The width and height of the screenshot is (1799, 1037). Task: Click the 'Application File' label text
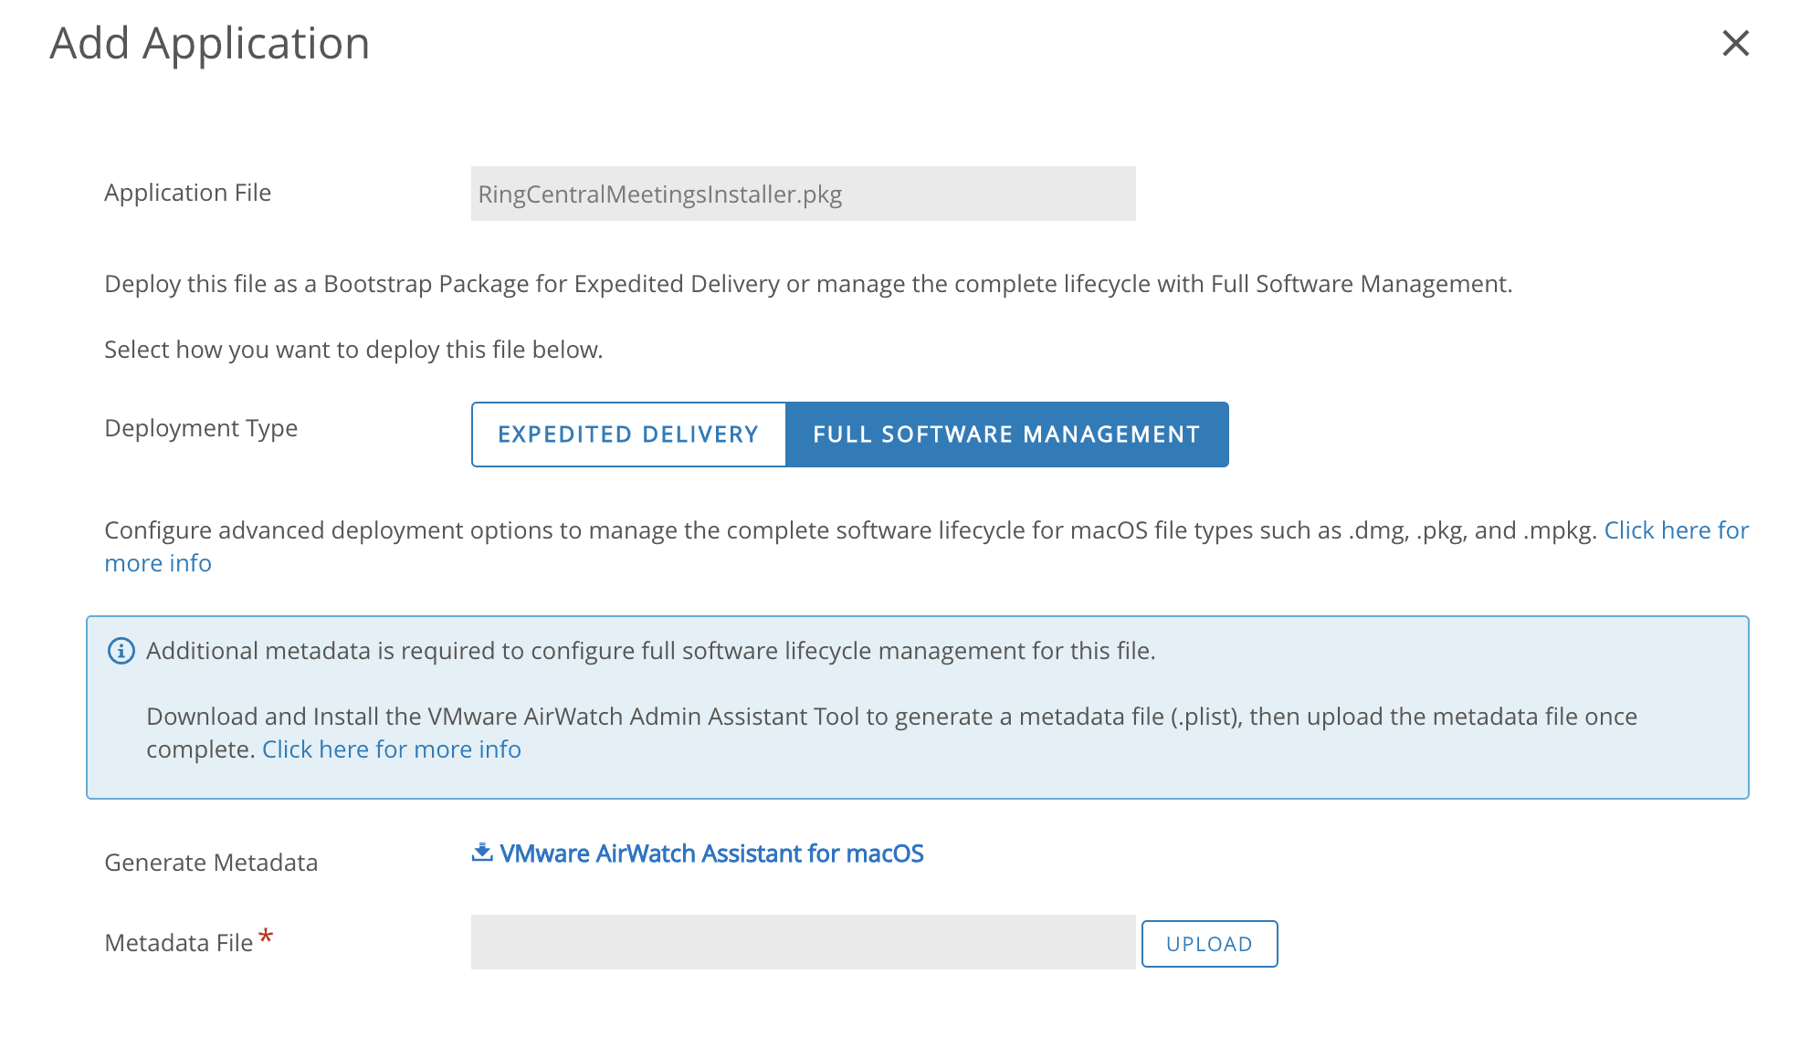pos(187,193)
